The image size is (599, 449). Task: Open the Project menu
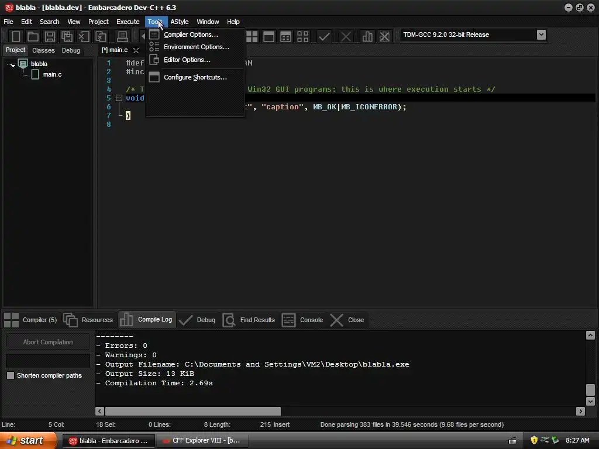coord(98,22)
